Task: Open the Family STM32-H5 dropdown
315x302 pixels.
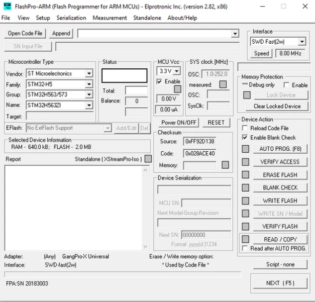Action: 89,84
